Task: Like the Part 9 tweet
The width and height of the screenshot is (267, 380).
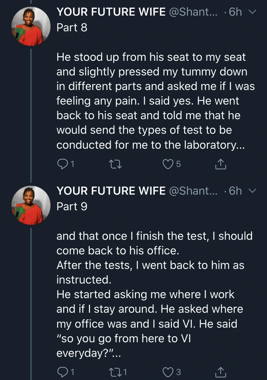Action: [x=169, y=371]
